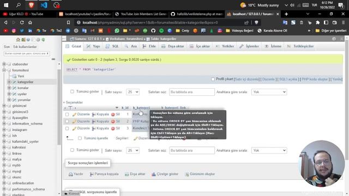Open WhatsApp bookmark icon
349x196 pixels.
(117, 30)
